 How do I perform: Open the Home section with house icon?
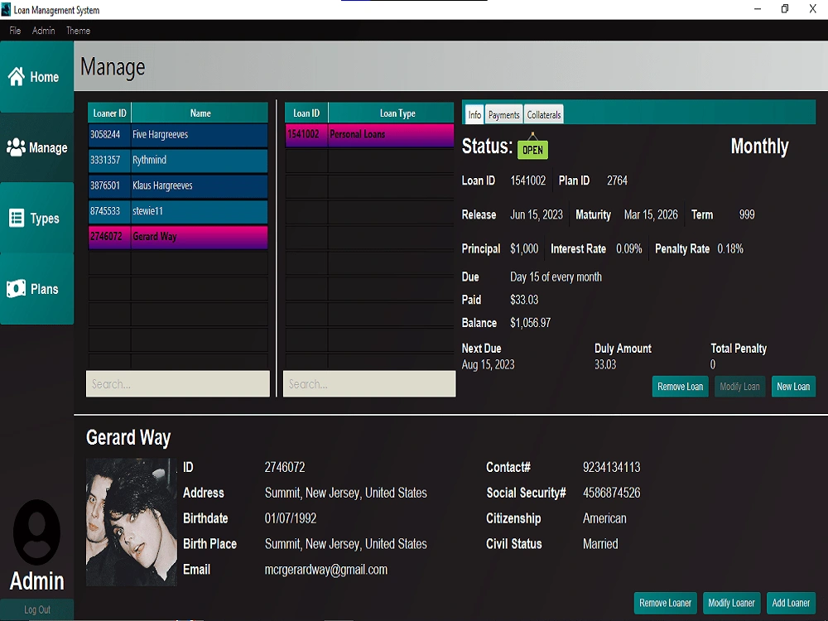click(x=36, y=77)
